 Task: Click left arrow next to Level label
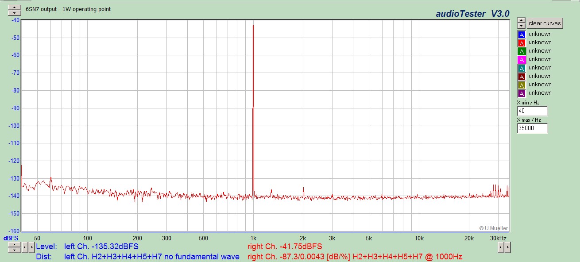(x=25, y=247)
